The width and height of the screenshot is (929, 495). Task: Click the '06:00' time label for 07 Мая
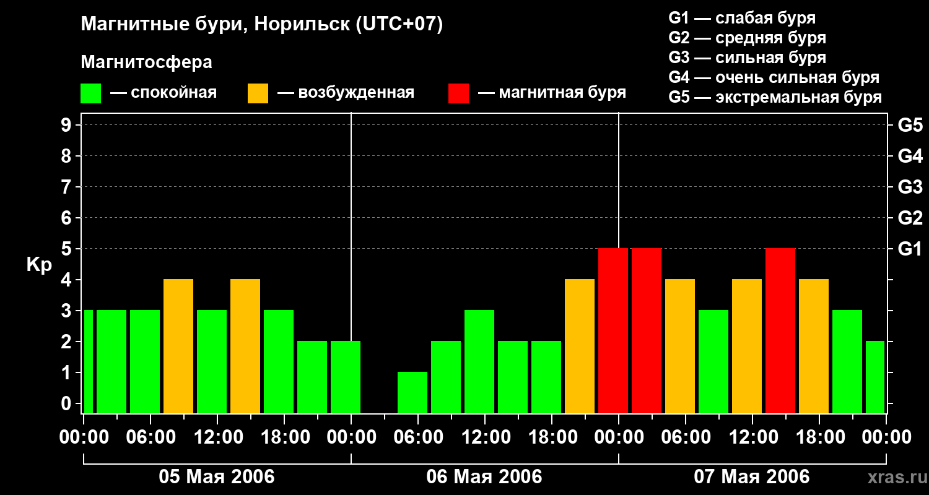(686, 437)
